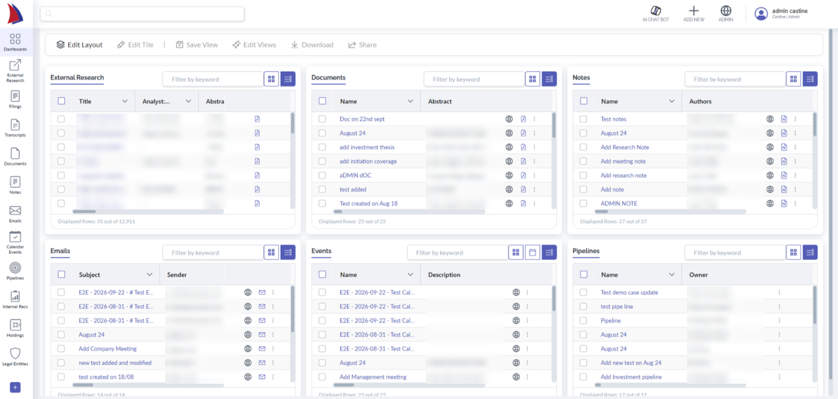Screen dimensions: 838x399
Task: Open more options for Test notes row
Action: coord(795,119)
